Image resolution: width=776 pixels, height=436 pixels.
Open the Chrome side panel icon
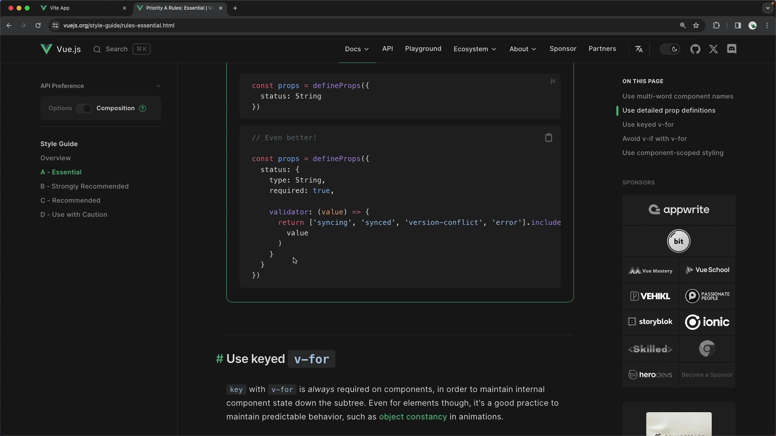738,25
